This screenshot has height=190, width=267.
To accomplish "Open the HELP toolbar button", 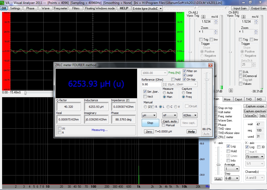I will tap(124, 8).
